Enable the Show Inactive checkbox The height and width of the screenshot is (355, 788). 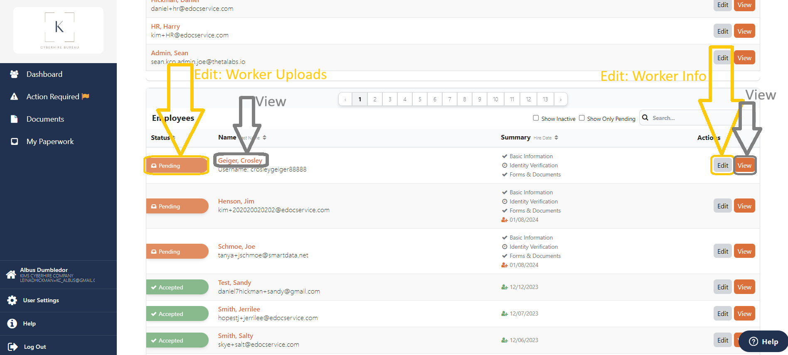click(x=536, y=118)
